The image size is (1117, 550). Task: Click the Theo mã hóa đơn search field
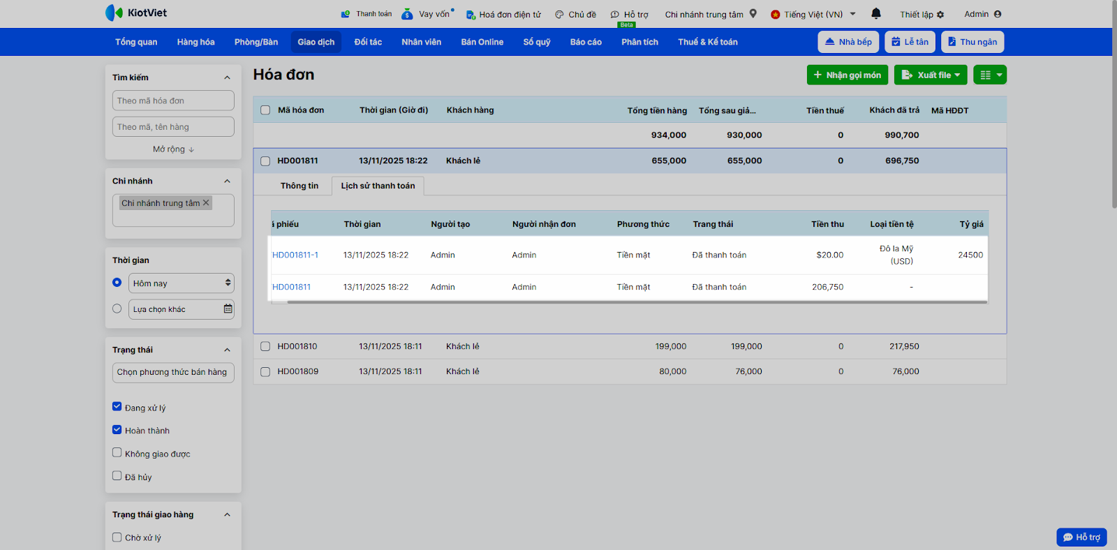click(173, 101)
